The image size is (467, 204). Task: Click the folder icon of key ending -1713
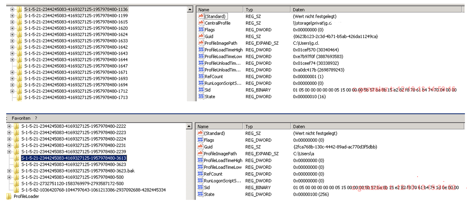tap(19, 98)
